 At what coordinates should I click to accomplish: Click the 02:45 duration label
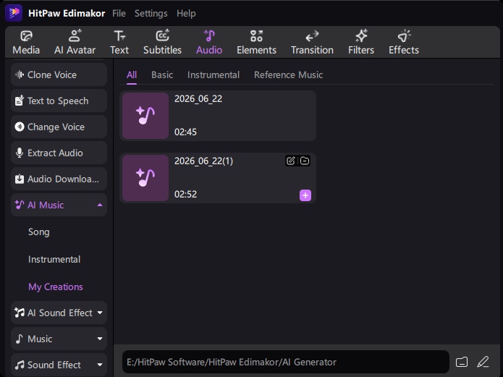pyautogui.click(x=185, y=132)
